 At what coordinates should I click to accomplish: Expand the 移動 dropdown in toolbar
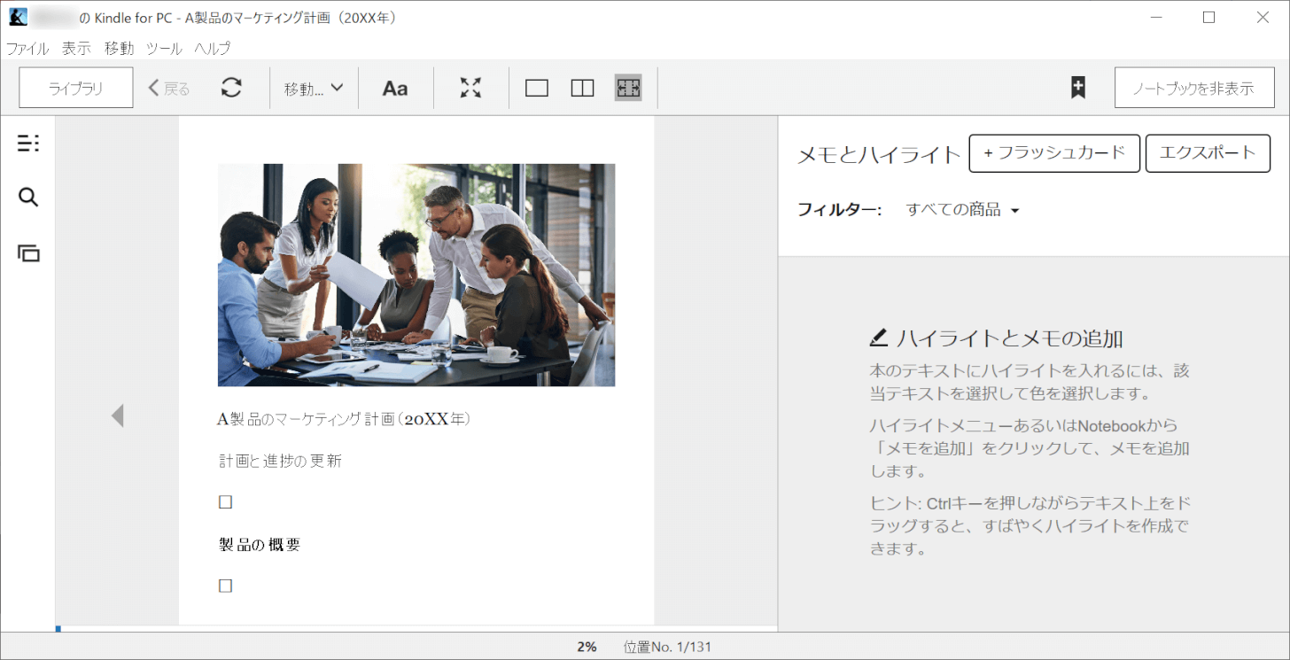point(314,88)
